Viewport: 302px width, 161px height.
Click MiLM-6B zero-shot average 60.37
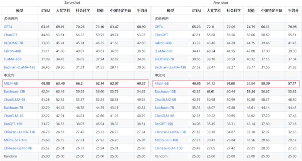[141, 83]
